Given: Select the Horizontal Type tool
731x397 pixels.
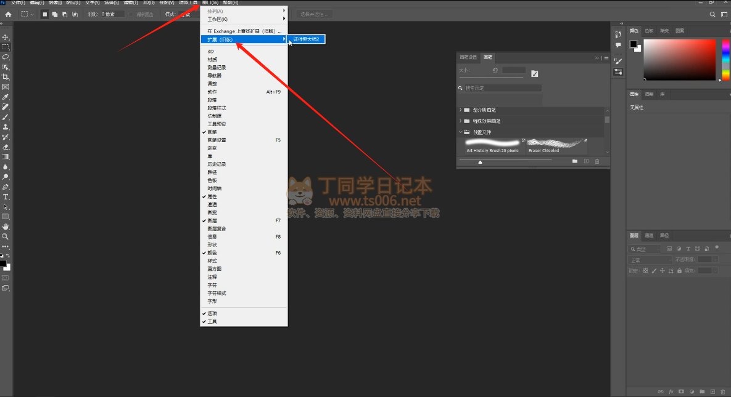Looking at the screenshot, I should (x=6, y=197).
